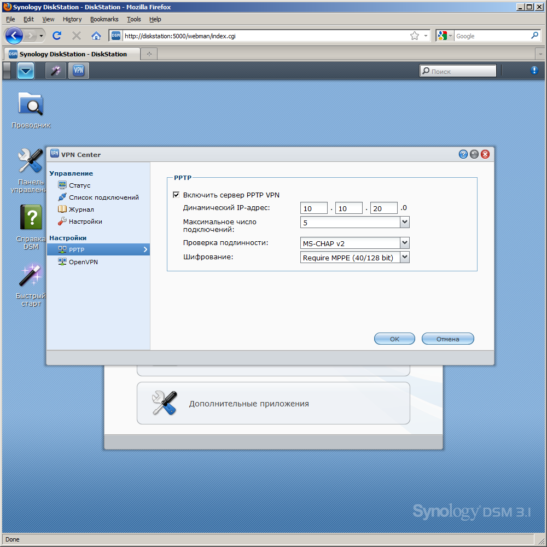Click the Firefox Forward button

pos(31,36)
